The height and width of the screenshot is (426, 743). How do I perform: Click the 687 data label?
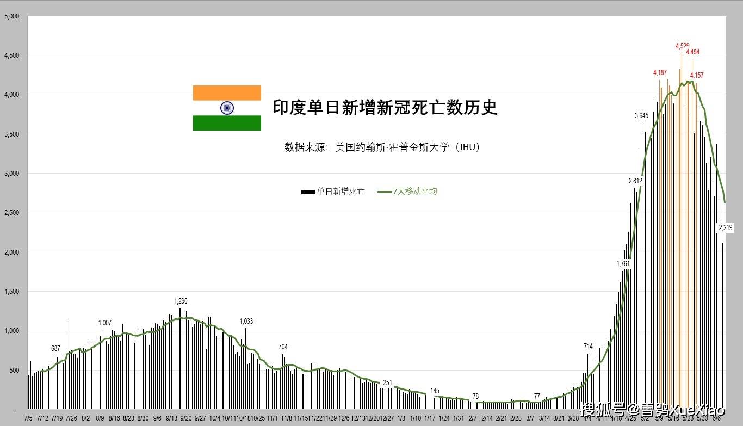[55, 348]
